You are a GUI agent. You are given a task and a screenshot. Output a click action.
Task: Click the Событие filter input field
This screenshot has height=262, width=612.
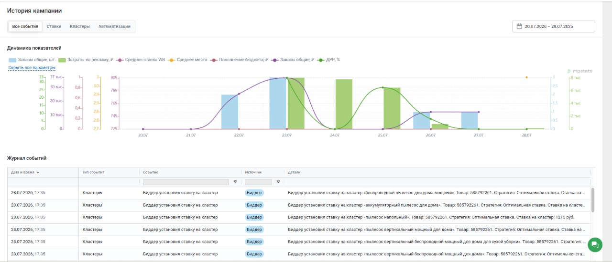[x=186, y=182]
